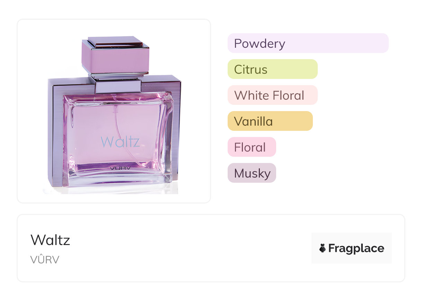Select the Powdery accord bar
Viewport: 422px width, 299px height.
pos(308,43)
